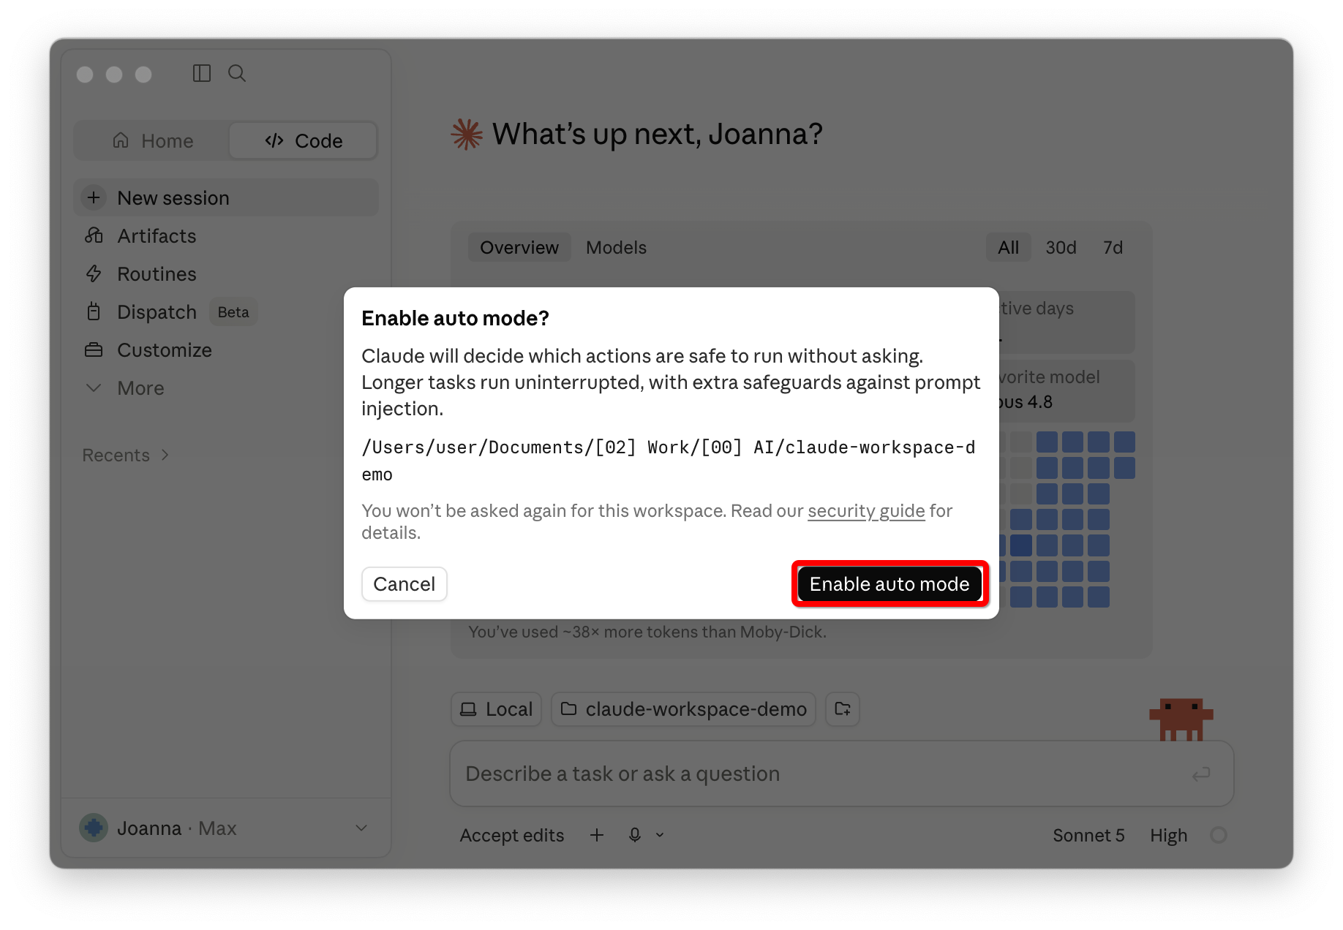Confirm with Enable auto mode button
Image resolution: width=1343 pixels, height=930 pixels.
click(x=889, y=584)
